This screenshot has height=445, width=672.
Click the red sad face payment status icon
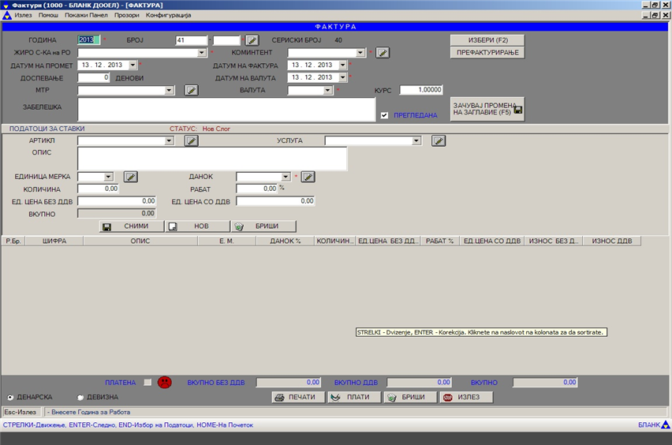[x=164, y=383]
